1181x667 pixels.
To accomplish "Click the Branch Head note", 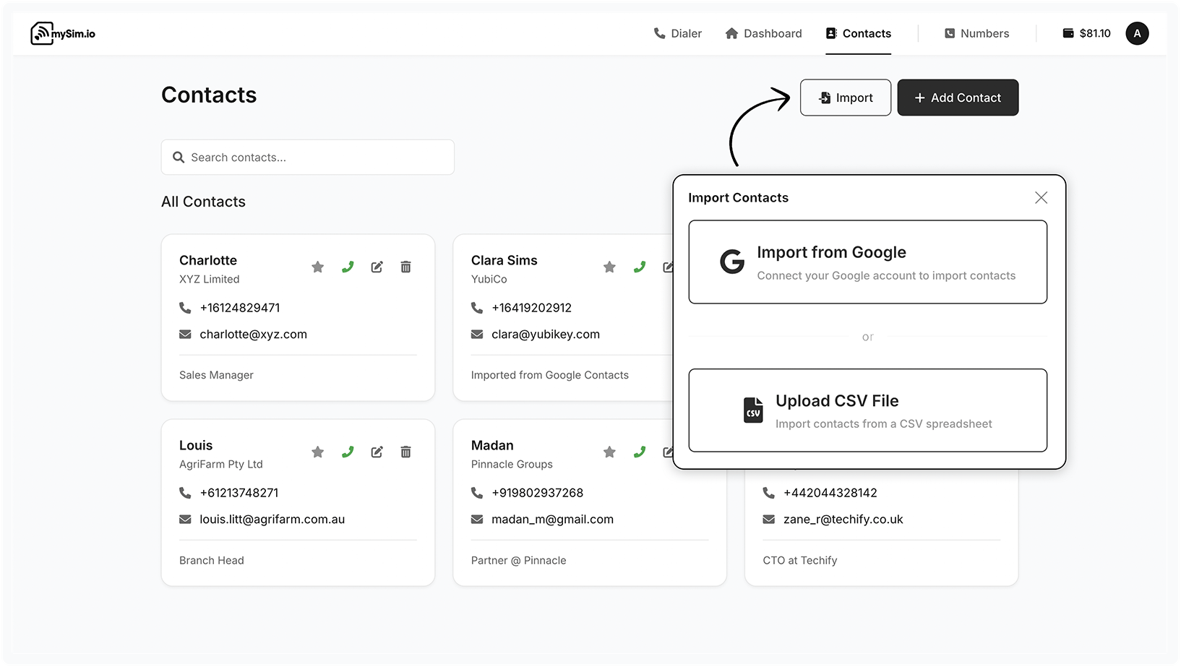I will [x=212, y=560].
